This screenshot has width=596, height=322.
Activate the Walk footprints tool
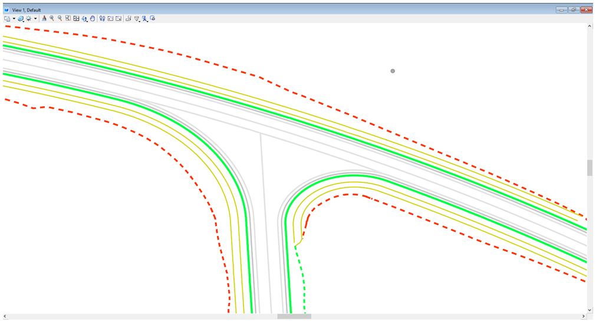[102, 18]
